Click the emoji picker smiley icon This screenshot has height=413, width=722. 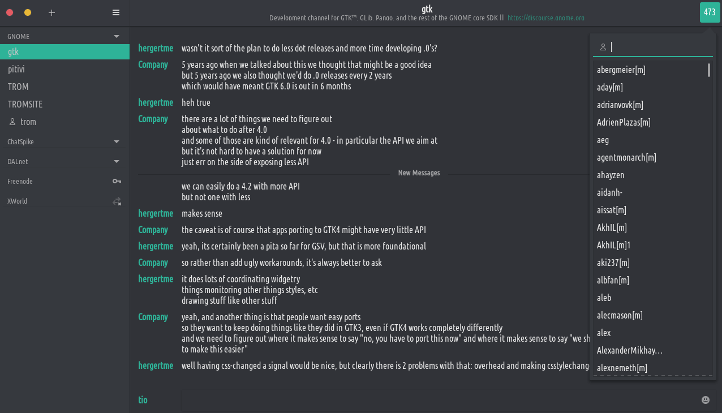click(x=706, y=400)
